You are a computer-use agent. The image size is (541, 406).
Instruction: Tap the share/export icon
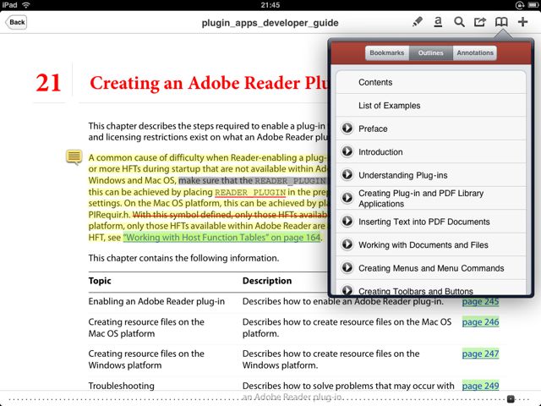click(480, 22)
